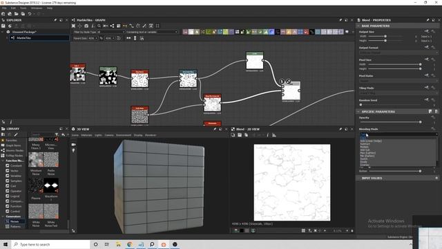Open the Windows menu
442x249 pixels.
coord(37,8)
